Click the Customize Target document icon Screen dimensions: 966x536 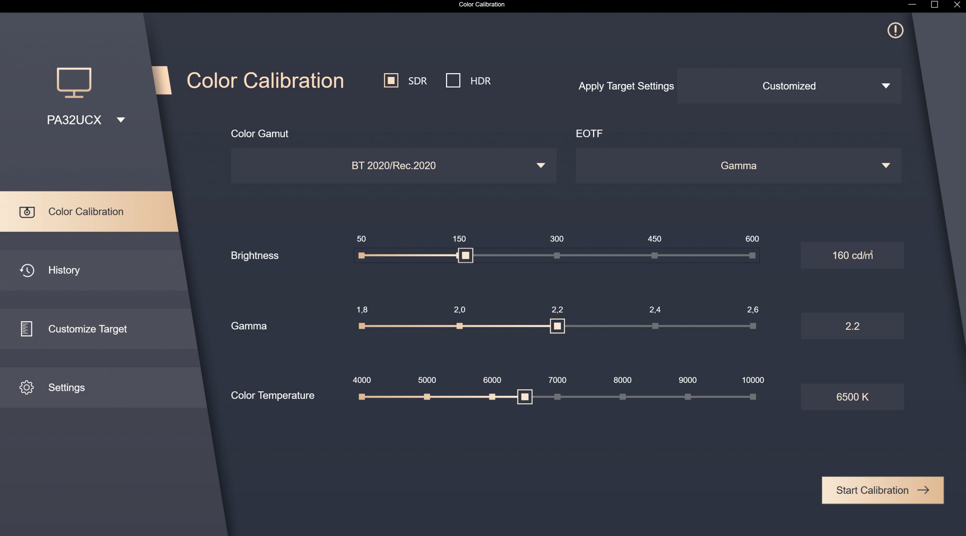pyautogui.click(x=26, y=329)
